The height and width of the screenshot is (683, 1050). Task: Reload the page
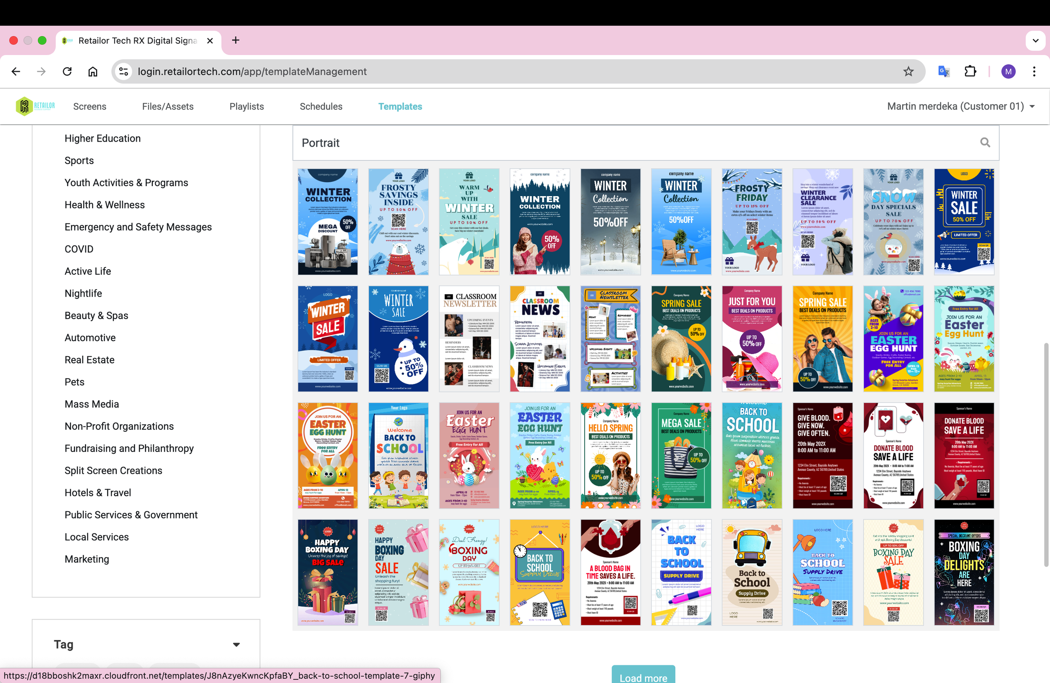point(67,71)
